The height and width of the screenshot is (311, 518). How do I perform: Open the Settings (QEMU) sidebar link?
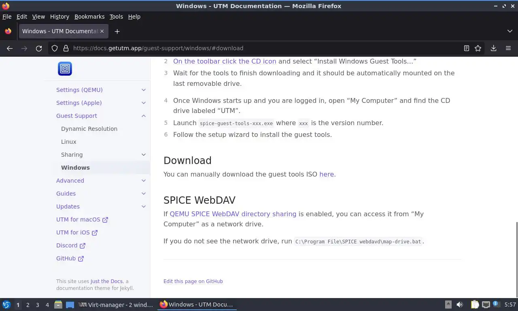point(79,90)
